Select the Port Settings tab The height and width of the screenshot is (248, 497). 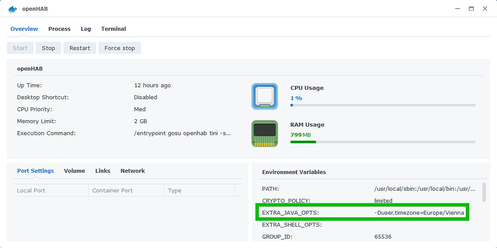pyautogui.click(x=35, y=171)
